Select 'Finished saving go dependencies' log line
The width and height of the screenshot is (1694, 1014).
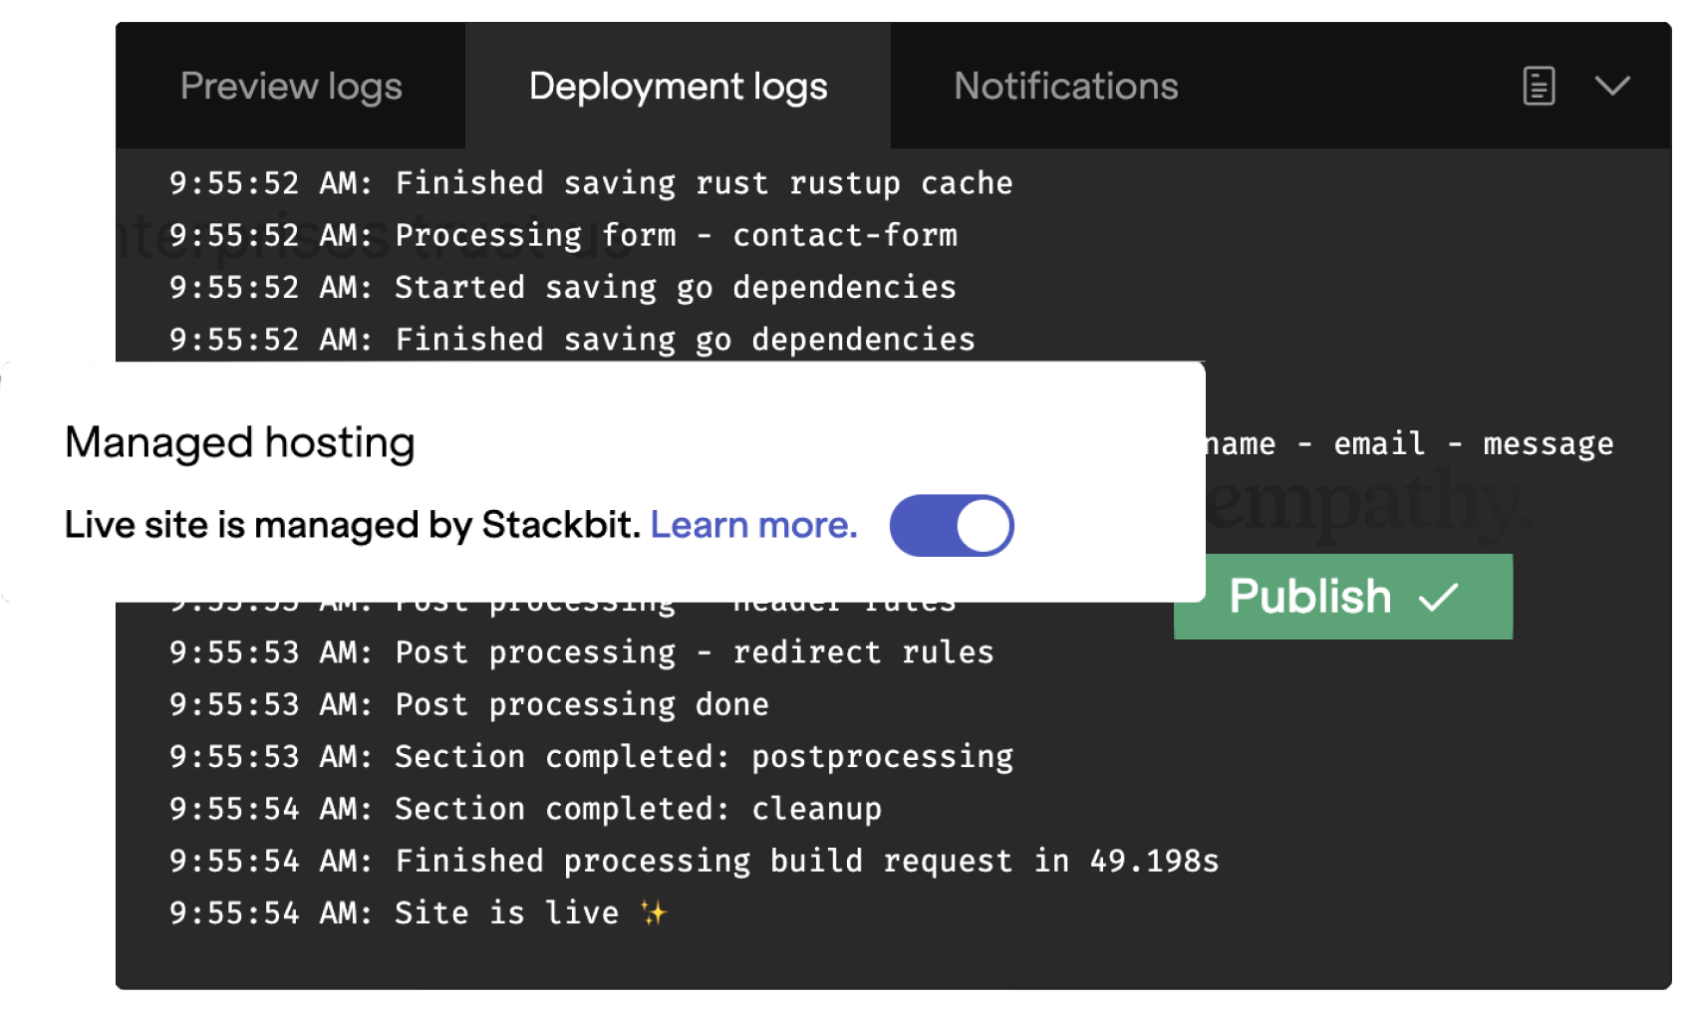point(572,340)
